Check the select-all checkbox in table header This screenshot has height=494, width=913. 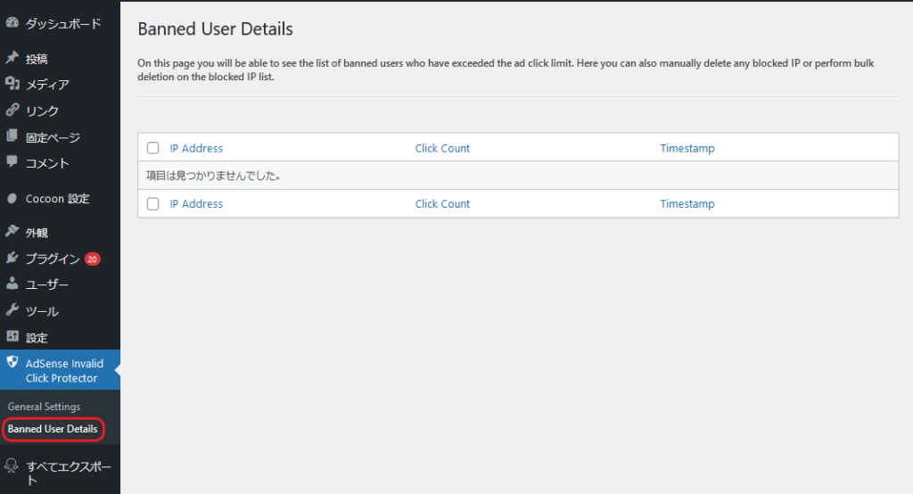(x=152, y=148)
